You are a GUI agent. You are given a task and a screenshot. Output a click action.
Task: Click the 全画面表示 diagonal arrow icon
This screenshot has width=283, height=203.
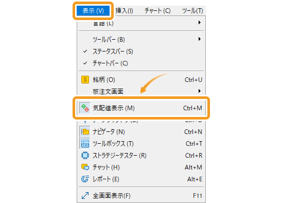85,196
